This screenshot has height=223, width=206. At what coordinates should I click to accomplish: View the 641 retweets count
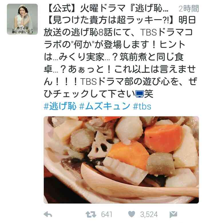pyautogui.click(x=107, y=214)
